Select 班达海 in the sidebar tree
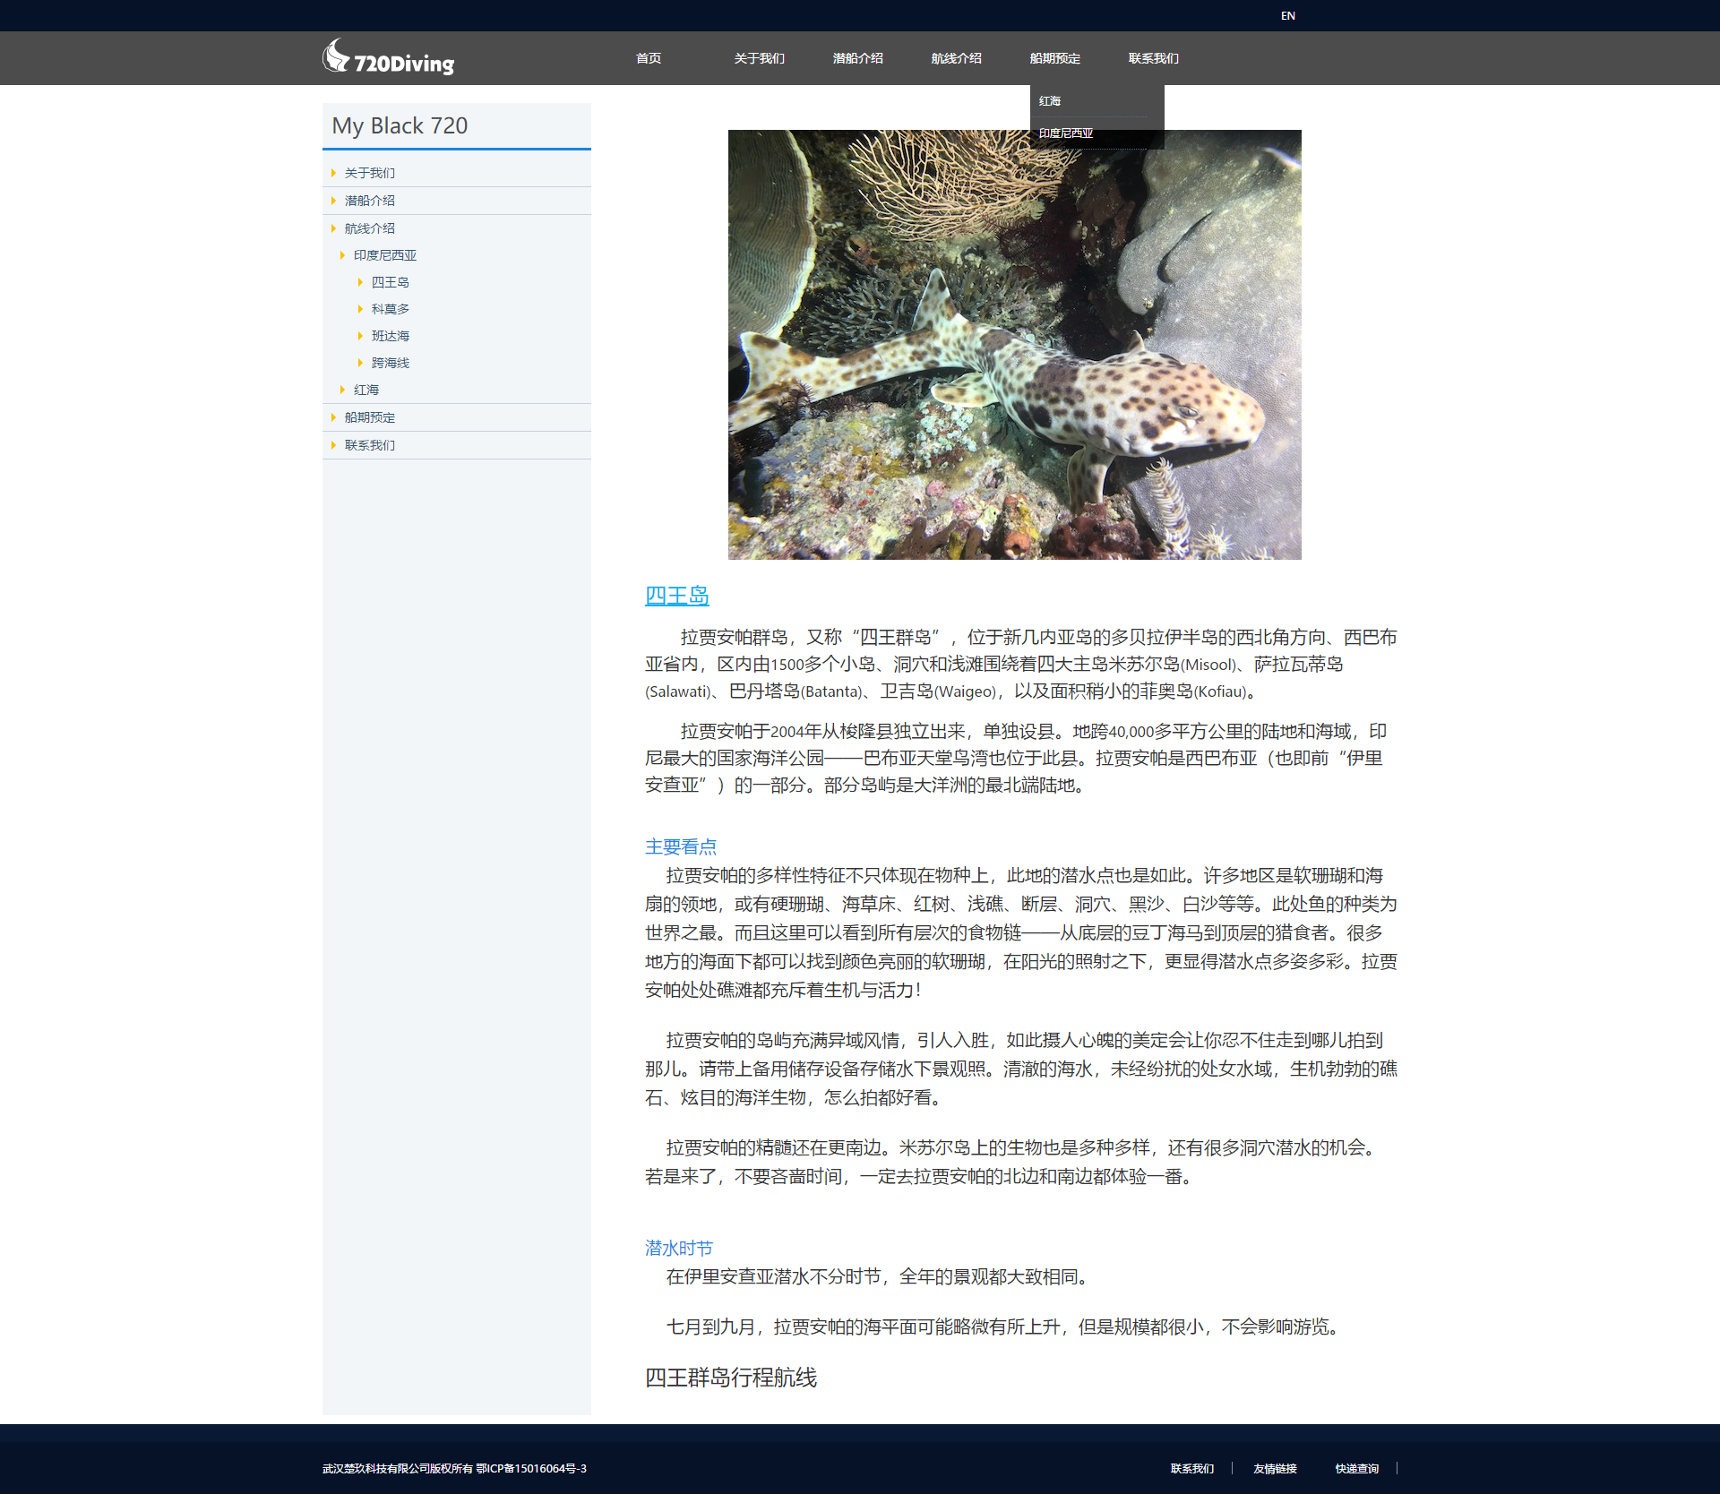1720x1494 pixels. (x=390, y=336)
